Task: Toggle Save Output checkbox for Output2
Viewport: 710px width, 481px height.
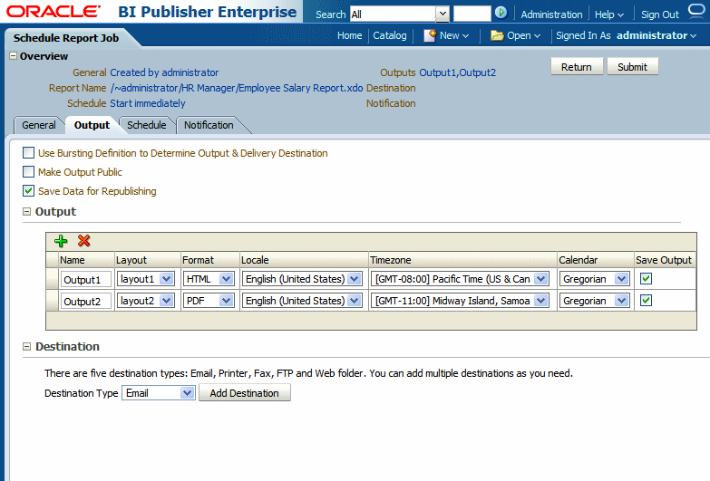Action: click(647, 301)
